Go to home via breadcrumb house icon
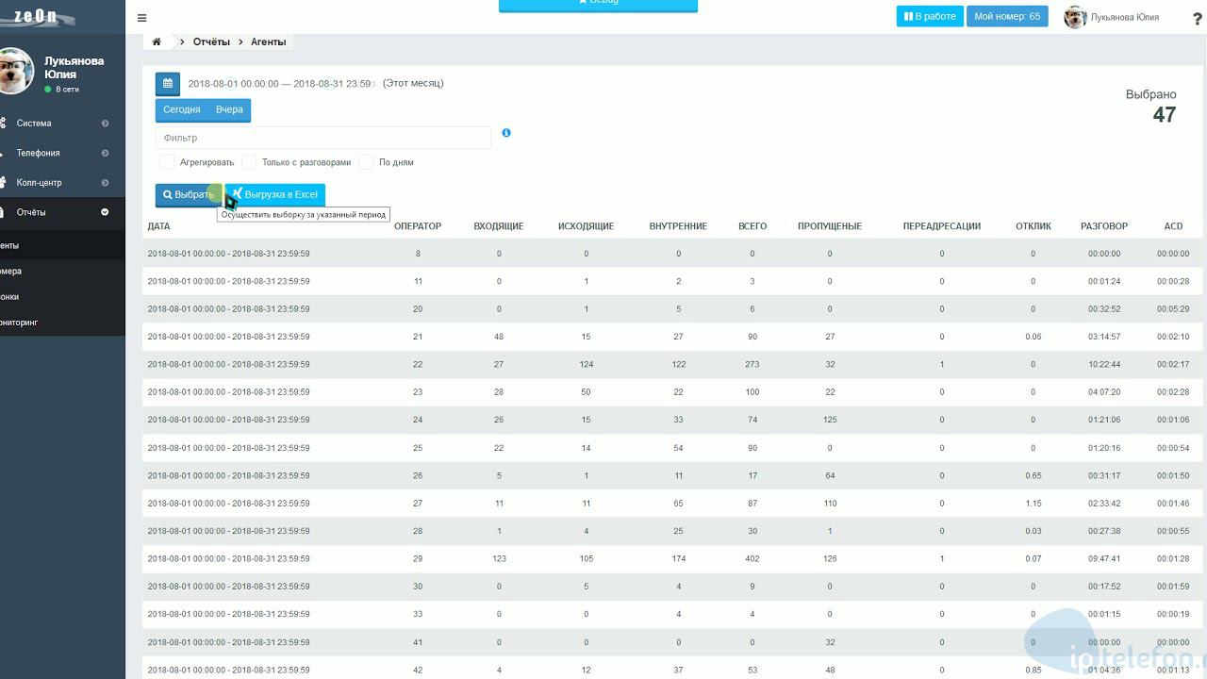 [157, 41]
